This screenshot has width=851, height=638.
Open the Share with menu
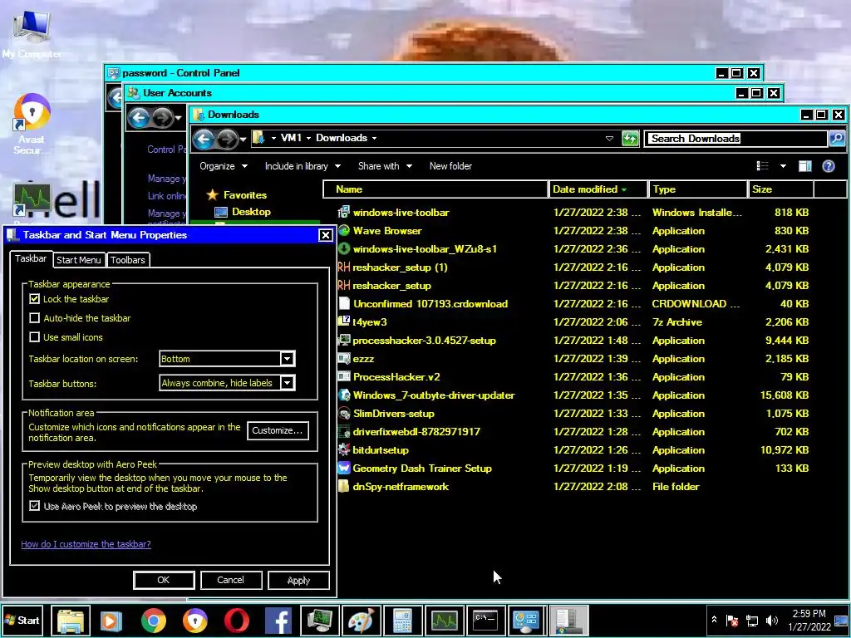[385, 166]
